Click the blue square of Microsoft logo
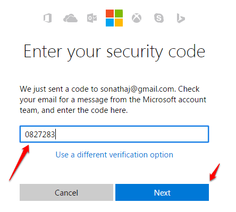This screenshot has width=236, height=212. click(109, 22)
